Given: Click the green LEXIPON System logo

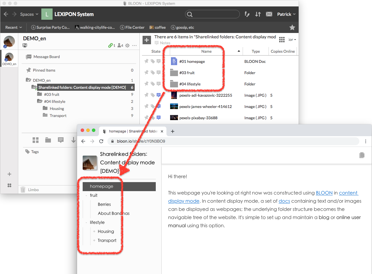Looking at the screenshot, I should (47, 14).
